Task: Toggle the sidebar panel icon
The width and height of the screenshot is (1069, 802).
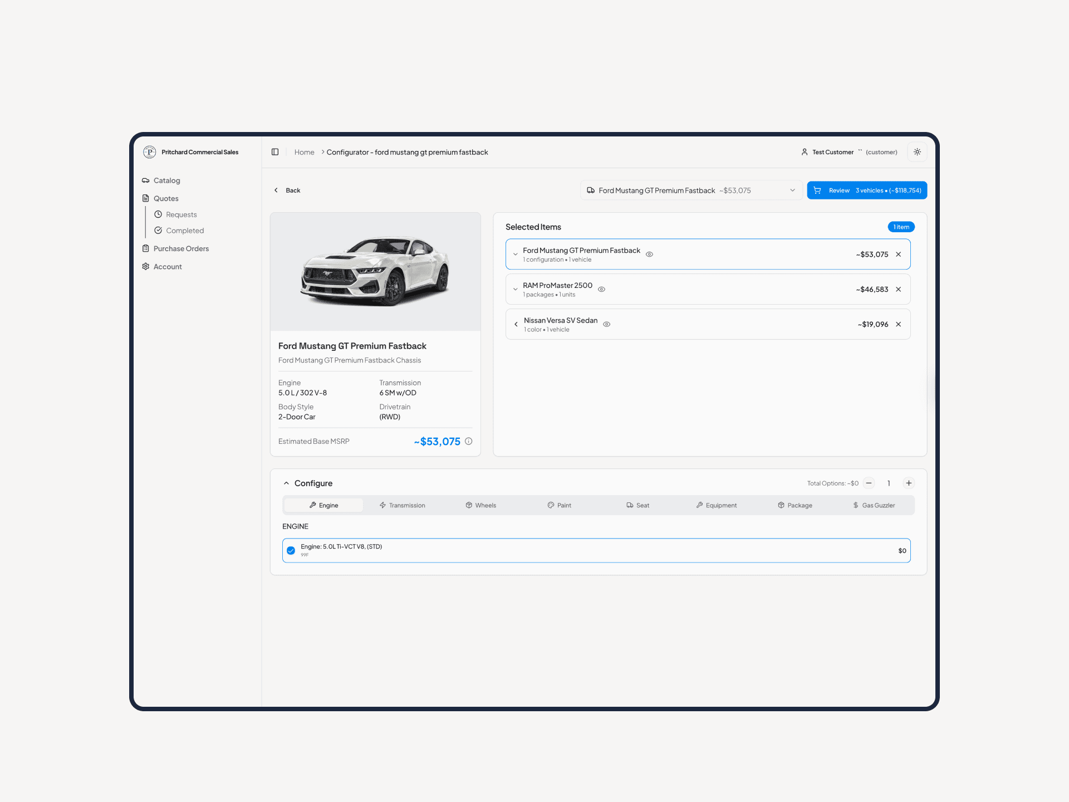Action: tap(275, 152)
